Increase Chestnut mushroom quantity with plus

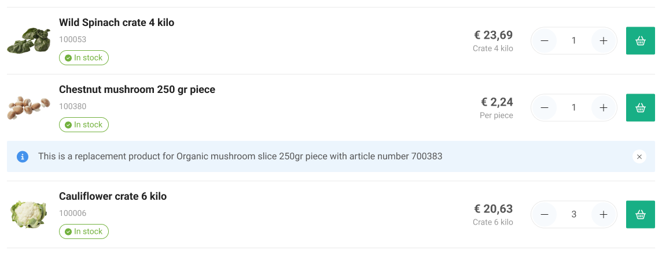tap(603, 107)
